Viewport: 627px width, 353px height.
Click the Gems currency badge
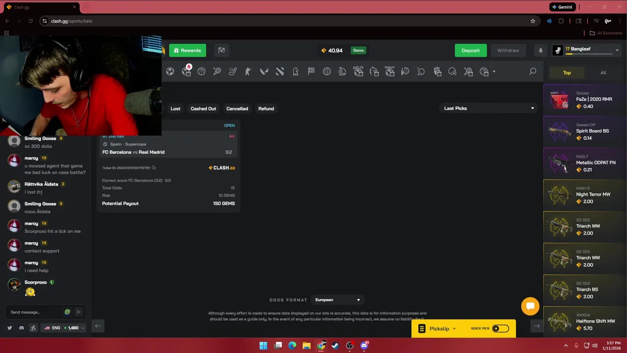359,50
